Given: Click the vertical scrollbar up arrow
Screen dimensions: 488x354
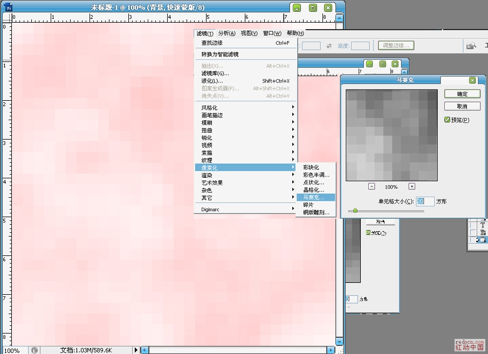Looking at the screenshot, I should click(x=340, y=18).
